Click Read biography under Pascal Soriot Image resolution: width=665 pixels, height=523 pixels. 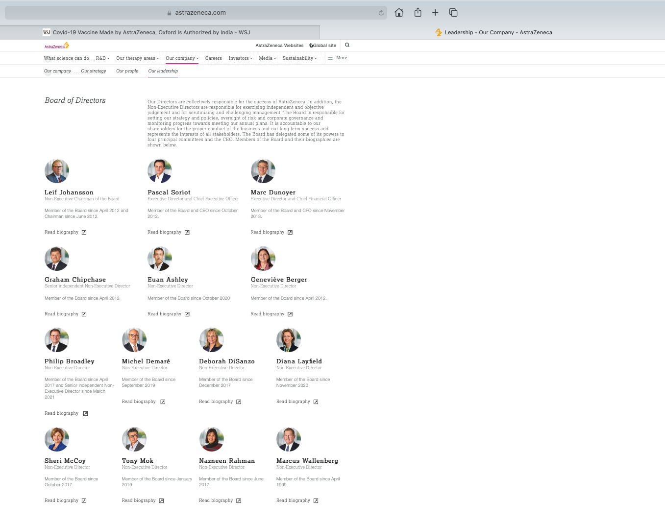point(164,232)
